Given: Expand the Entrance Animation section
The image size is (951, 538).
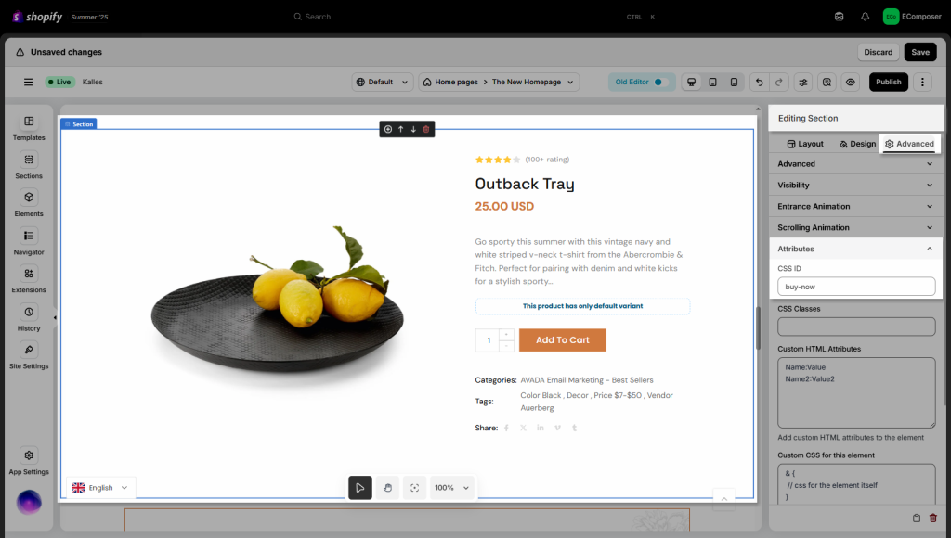Looking at the screenshot, I should click(855, 206).
